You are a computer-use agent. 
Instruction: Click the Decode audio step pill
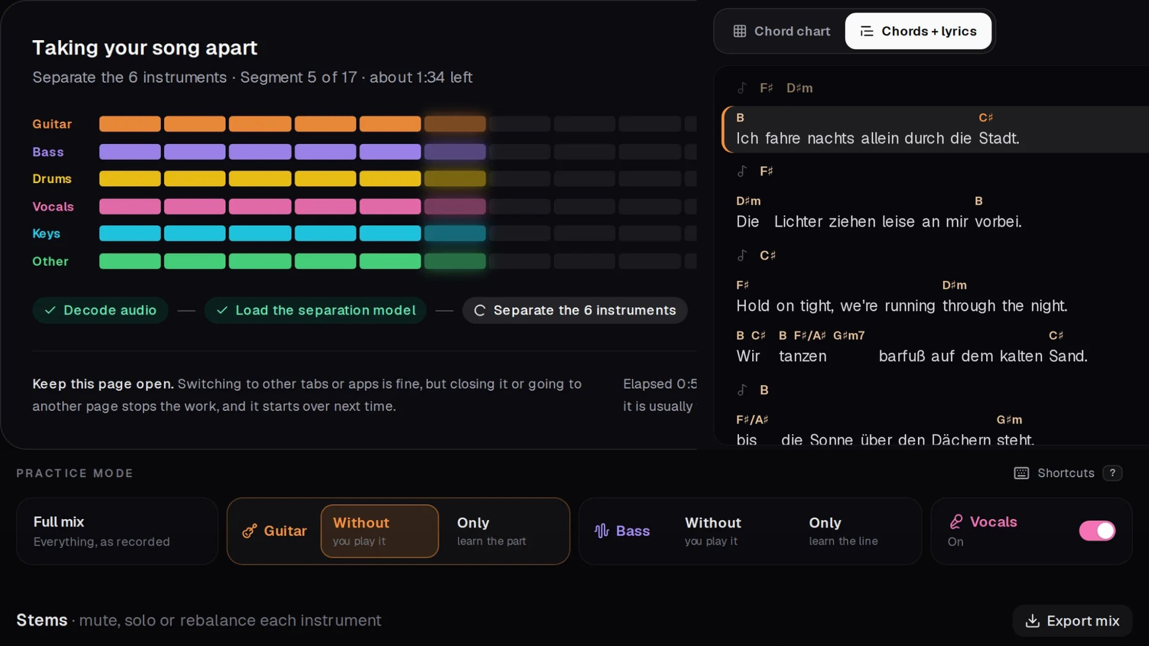tap(100, 310)
